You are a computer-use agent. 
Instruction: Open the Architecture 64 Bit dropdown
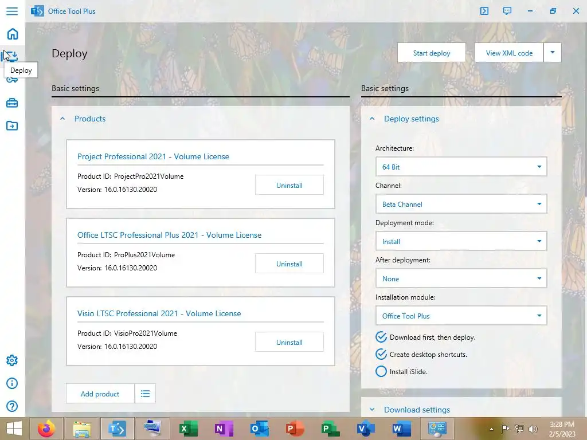[x=461, y=167]
